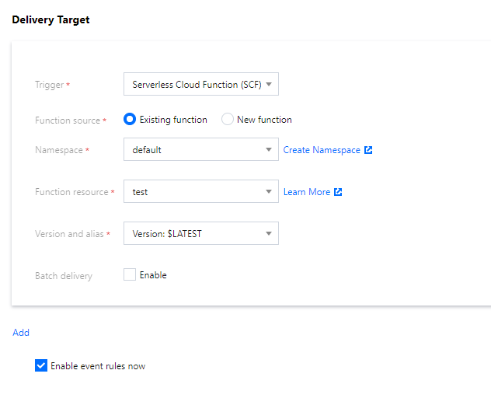
Task: Click the Trigger field's dropdown arrow
Action: pyautogui.click(x=269, y=84)
